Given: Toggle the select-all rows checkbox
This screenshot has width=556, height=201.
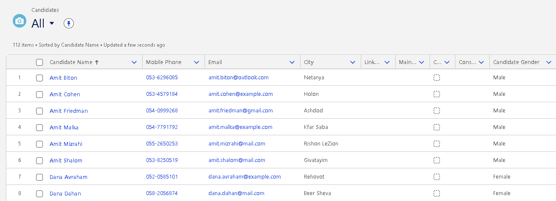Looking at the screenshot, I should tap(39, 62).
